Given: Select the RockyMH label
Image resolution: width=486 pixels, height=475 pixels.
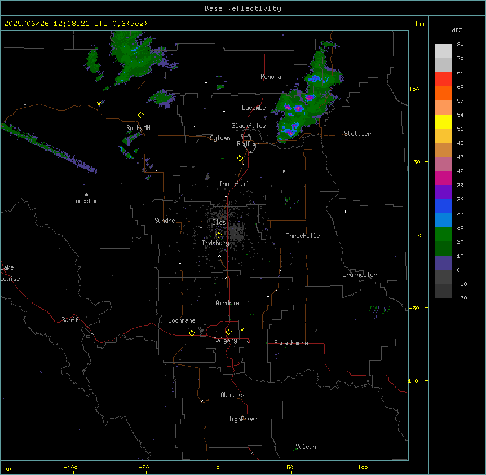Looking at the screenshot, I should 138,128.
